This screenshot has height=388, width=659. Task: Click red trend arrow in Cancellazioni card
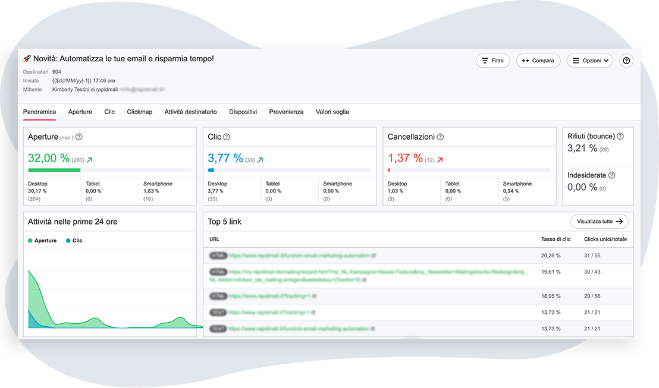click(x=440, y=160)
